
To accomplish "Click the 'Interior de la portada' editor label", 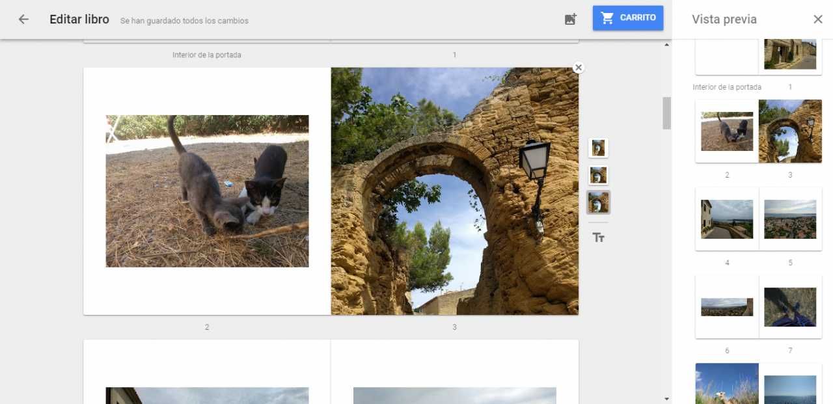I will click(x=207, y=55).
